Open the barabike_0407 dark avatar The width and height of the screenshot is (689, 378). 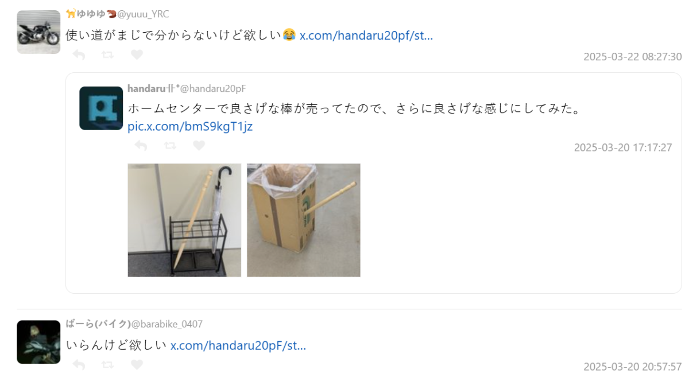click(x=38, y=342)
